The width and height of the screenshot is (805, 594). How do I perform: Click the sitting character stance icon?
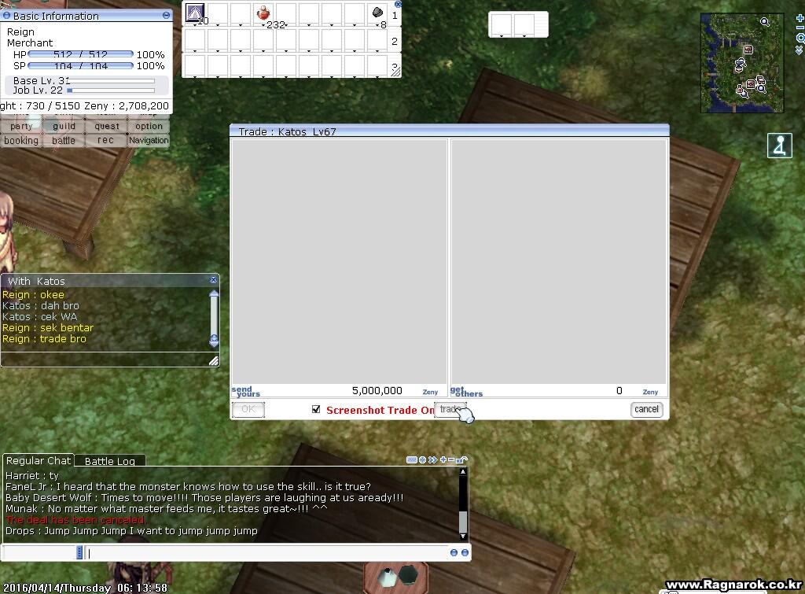pyautogui.click(x=779, y=146)
